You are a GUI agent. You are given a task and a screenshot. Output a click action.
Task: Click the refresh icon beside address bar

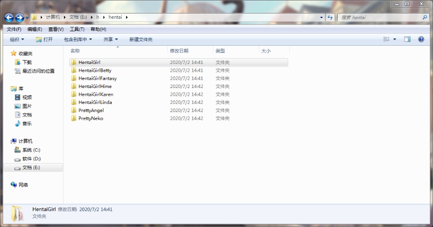tap(330, 17)
